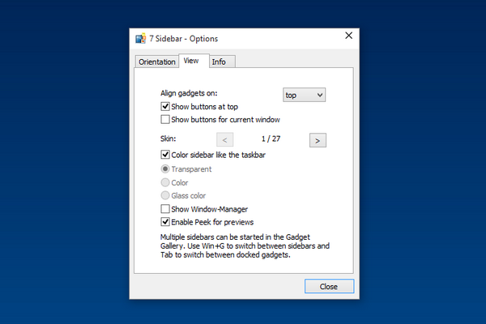Advance to next skin with right arrow
Screen dimensions: 486x324
[x=318, y=140]
